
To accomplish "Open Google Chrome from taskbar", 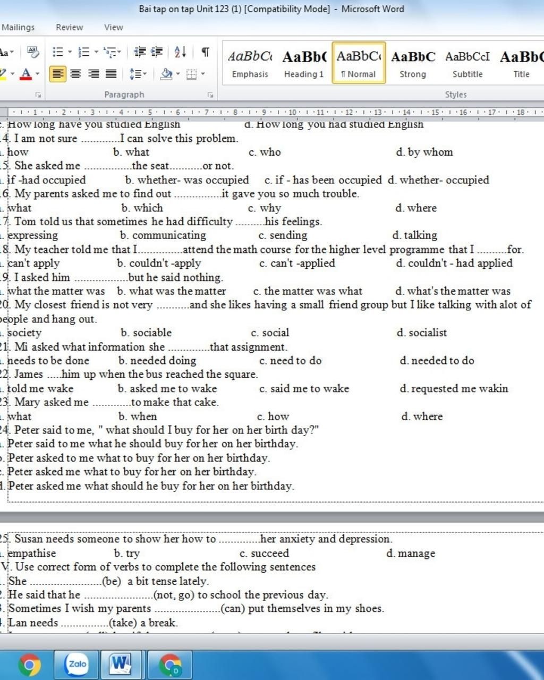I will tap(29, 665).
